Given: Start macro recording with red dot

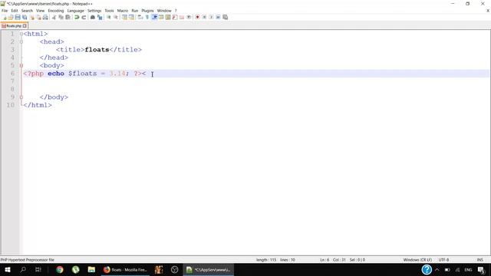Looking at the screenshot, I should (197, 17).
